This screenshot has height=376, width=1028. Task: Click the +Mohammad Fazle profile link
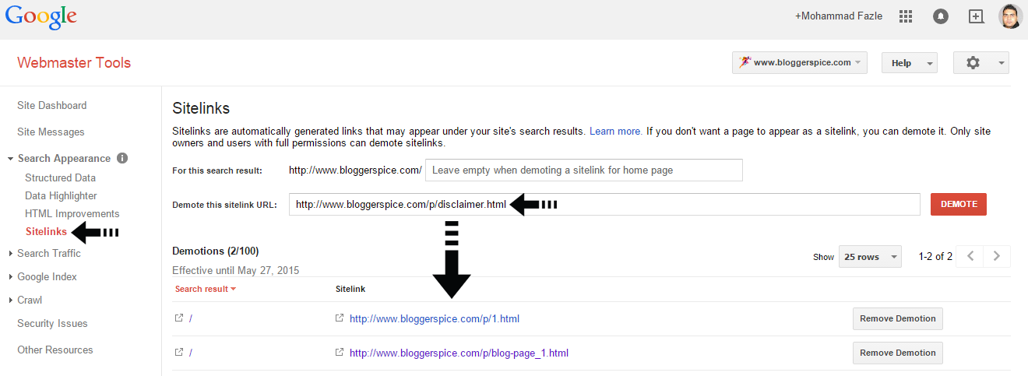pos(840,16)
